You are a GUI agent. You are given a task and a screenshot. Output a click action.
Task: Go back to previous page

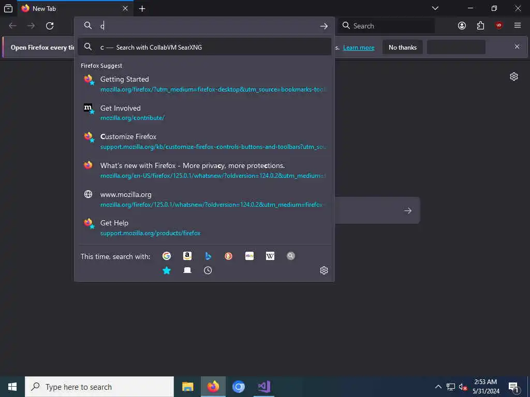(12, 26)
